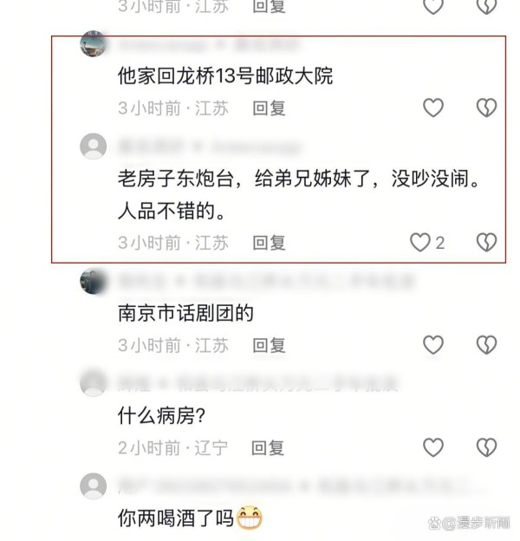Tap 回复 on the topmost partial comment
This screenshot has width=520, height=541.
tap(269, 7)
